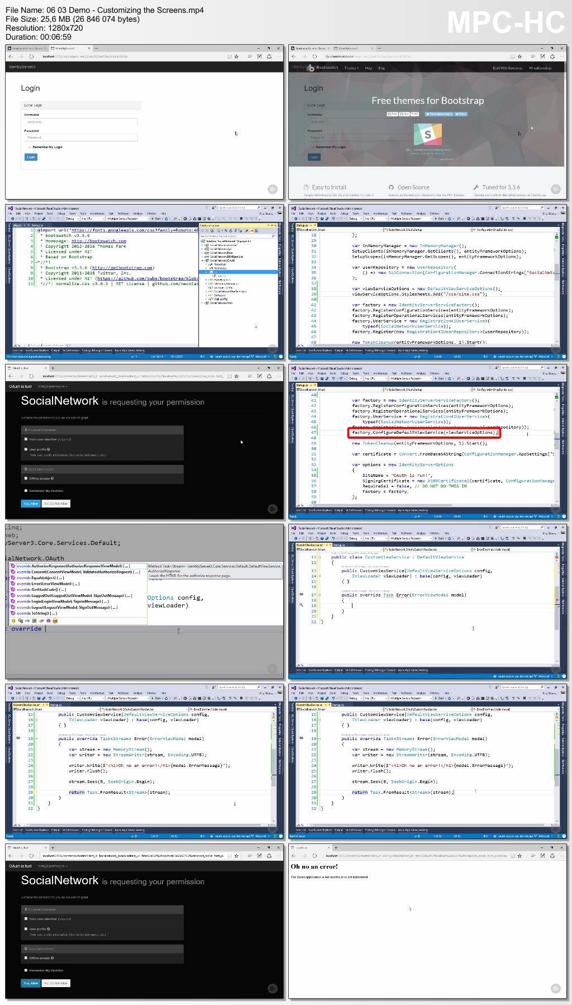Click help icon beside 'Offline access' on upper consent page

click(53, 478)
